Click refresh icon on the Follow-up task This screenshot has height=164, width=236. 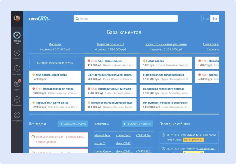click(x=33, y=137)
